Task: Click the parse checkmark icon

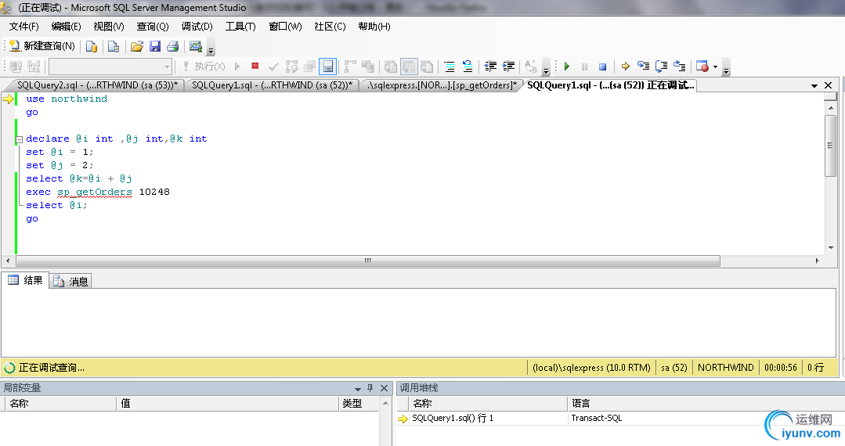Action: point(273,67)
